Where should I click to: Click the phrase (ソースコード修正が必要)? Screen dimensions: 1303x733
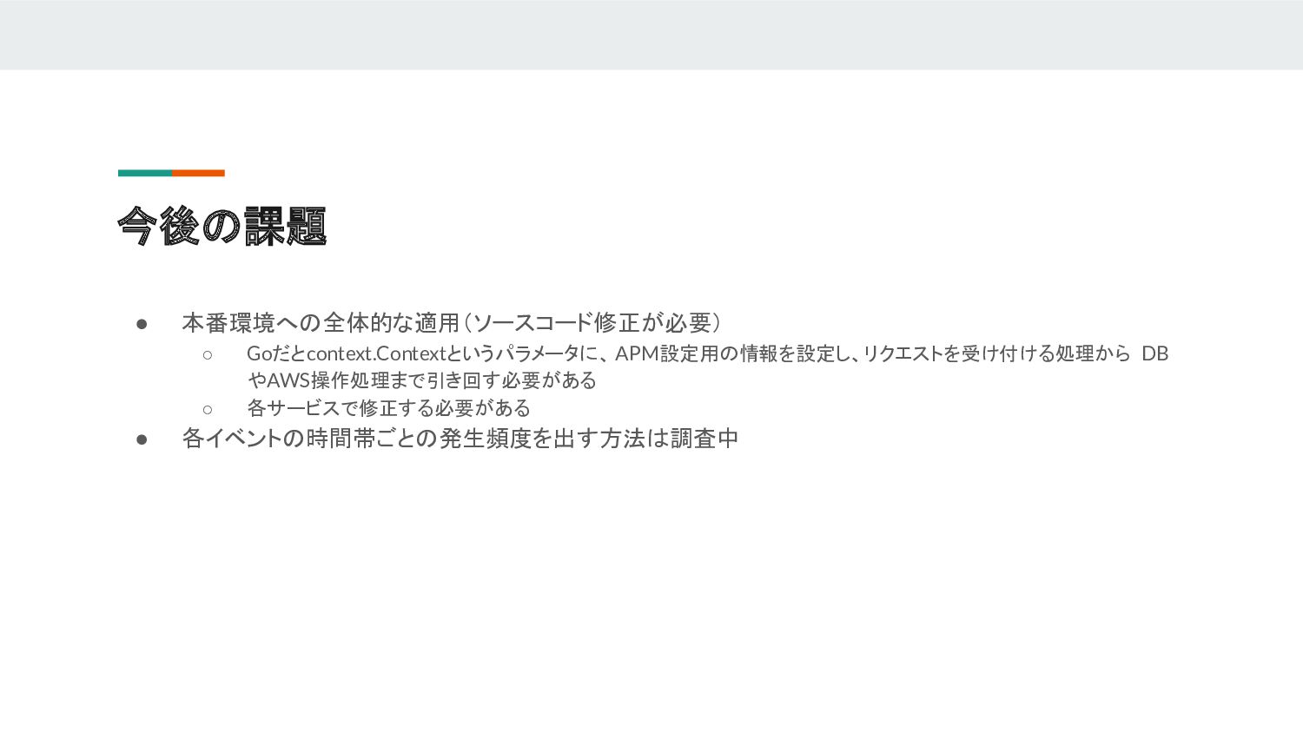tap(592, 323)
